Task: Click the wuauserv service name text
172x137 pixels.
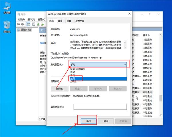Action: pos(75,29)
